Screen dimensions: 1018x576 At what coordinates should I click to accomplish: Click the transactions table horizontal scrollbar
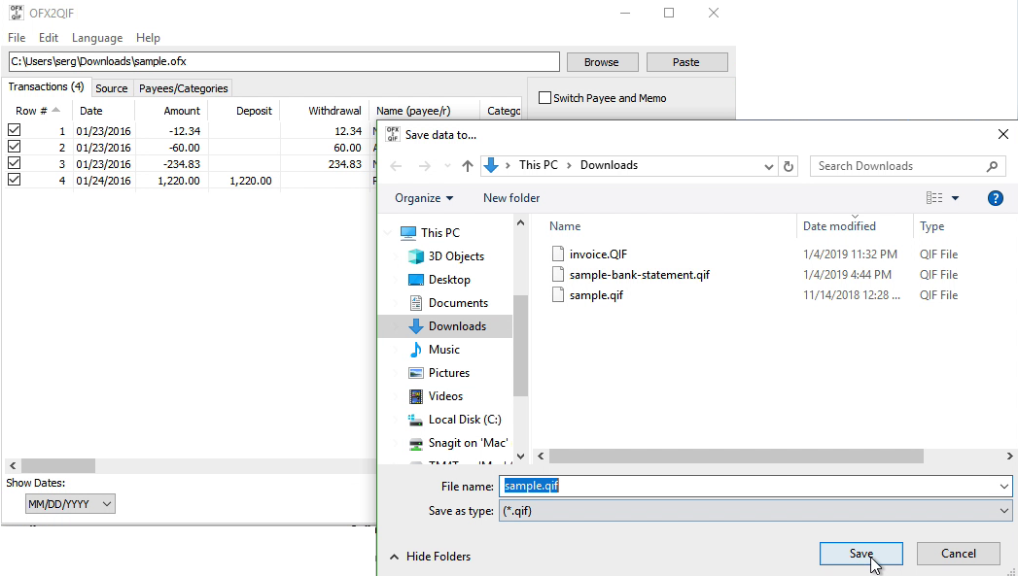58,465
